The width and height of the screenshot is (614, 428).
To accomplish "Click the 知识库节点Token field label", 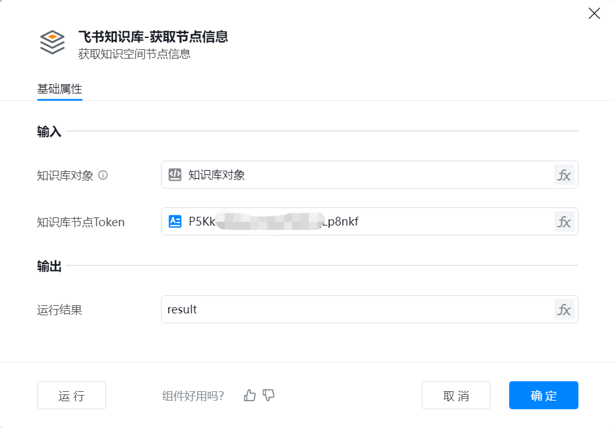I will click(80, 222).
